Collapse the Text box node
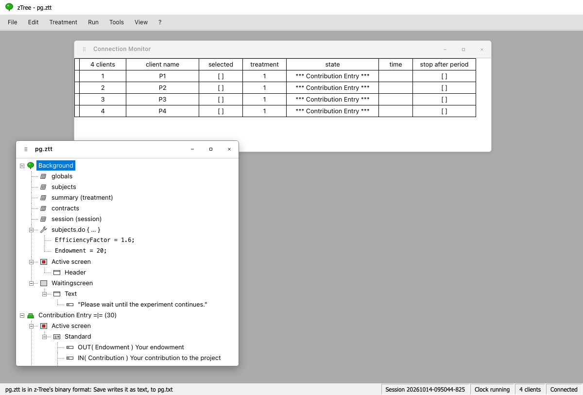 (44, 294)
